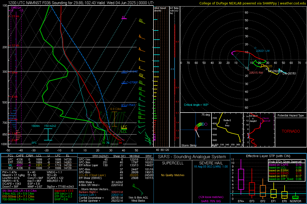Click the 18 Aug 05 00Z (LMN) hail match
Image resolution: width=307 pixels, height=204 pixels.
pos(211,166)
